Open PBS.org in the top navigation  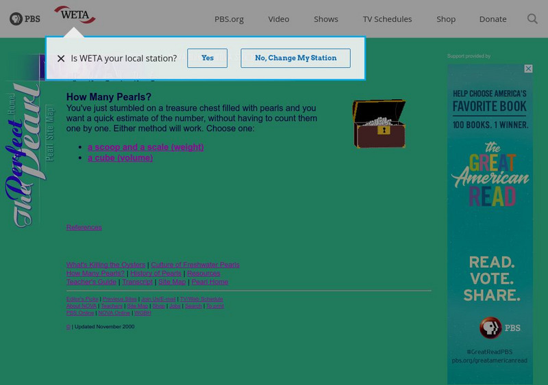click(229, 19)
